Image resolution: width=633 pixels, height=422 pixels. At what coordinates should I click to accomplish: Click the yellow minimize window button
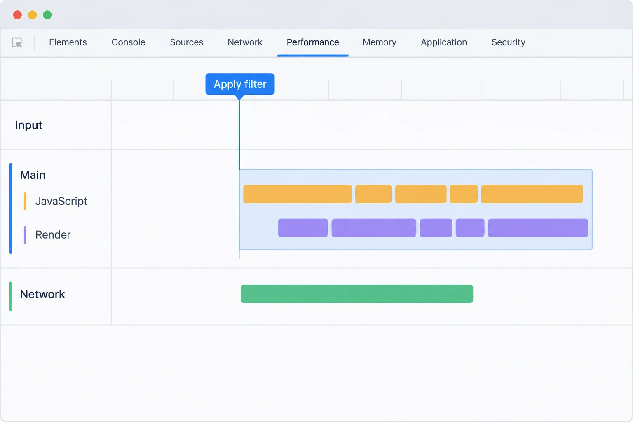33,15
